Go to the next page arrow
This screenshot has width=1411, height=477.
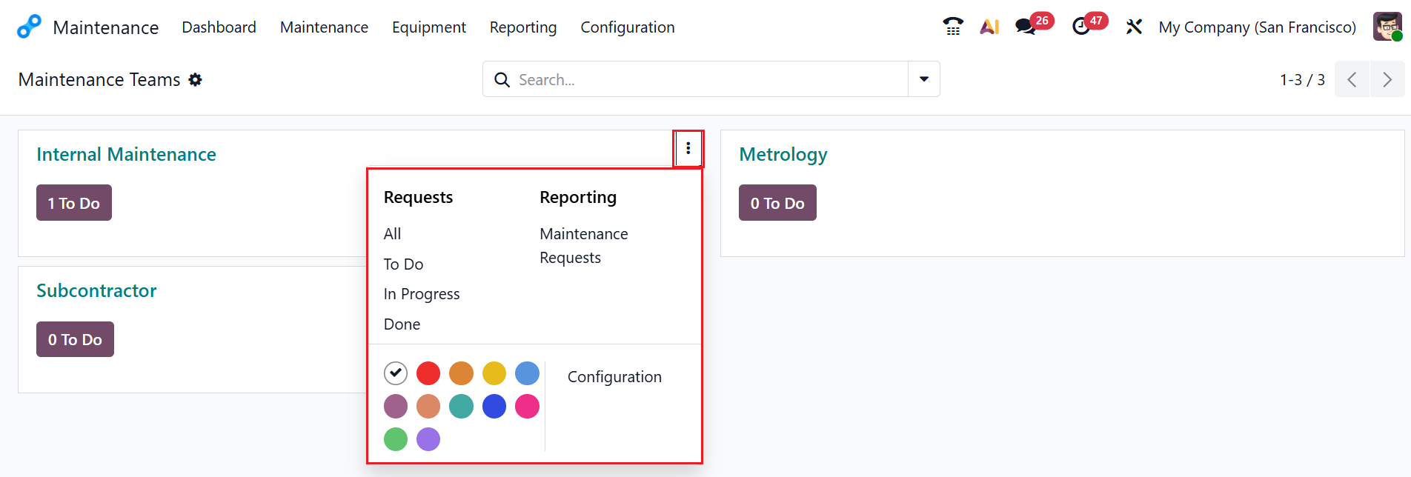1387,79
